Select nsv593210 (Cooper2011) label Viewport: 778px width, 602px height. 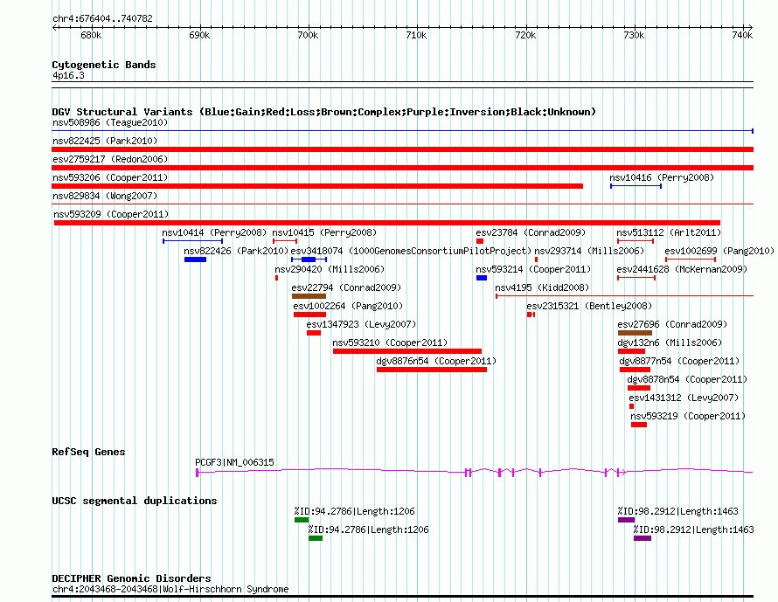390,343
